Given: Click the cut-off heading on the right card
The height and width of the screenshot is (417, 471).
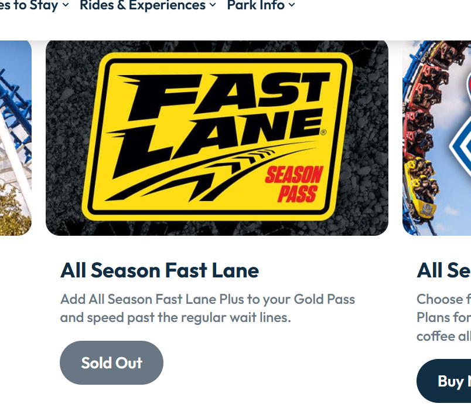Looking at the screenshot, I should point(443,270).
